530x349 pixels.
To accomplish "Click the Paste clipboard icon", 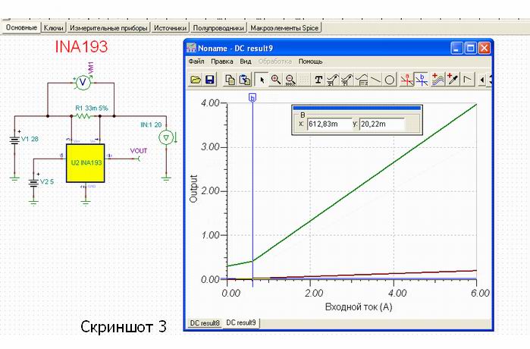I will click(245, 80).
